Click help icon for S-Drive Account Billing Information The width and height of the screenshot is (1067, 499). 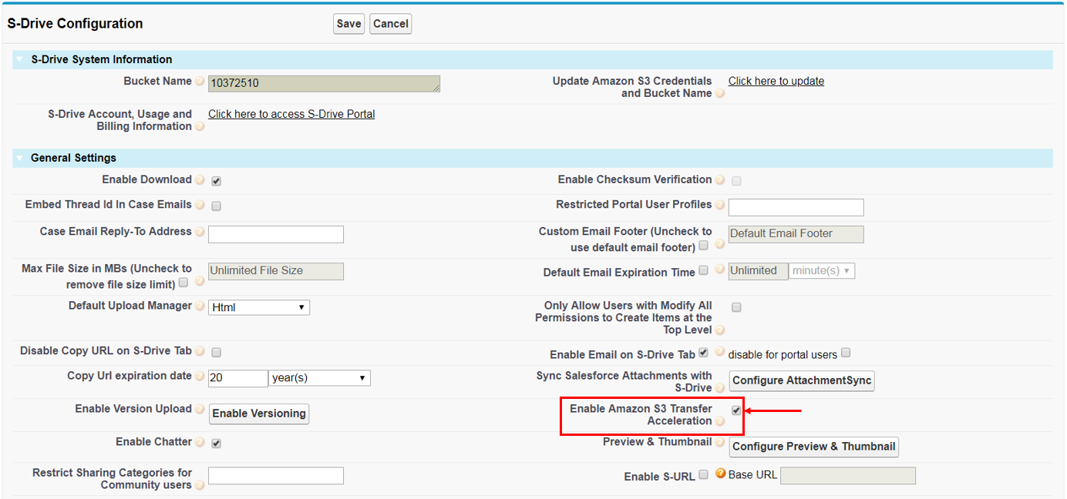(200, 127)
